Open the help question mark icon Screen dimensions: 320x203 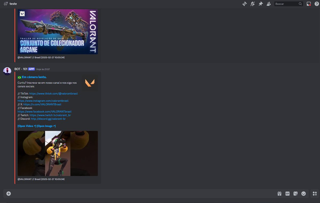(317, 4)
